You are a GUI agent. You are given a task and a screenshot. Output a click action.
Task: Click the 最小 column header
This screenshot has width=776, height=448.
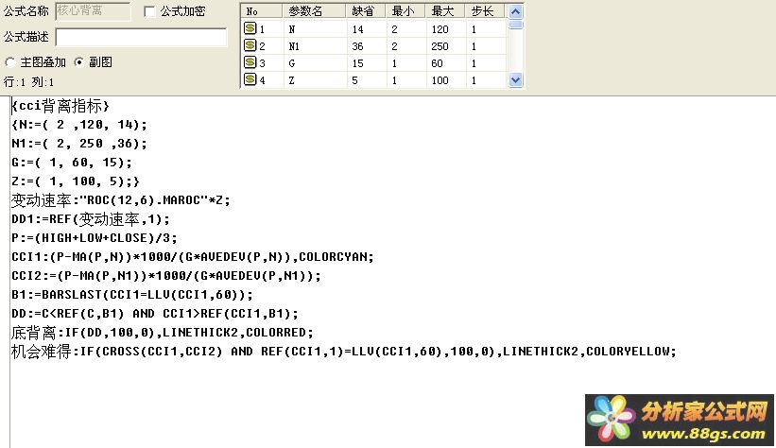(405, 11)
